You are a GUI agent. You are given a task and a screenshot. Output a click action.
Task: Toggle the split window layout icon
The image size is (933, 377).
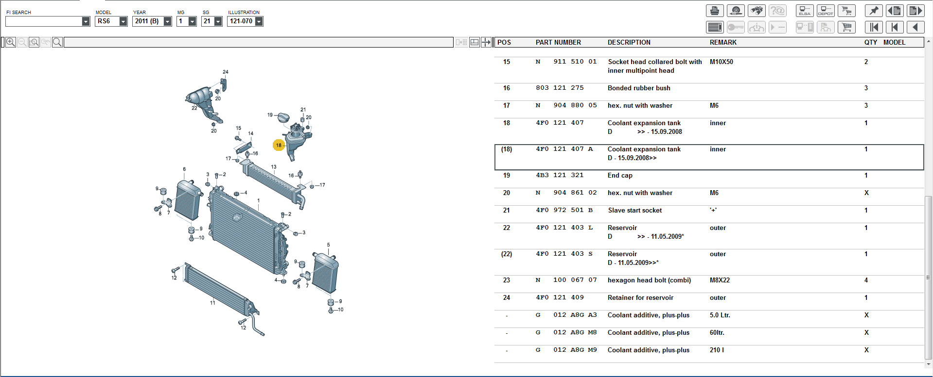coord(475,42)
